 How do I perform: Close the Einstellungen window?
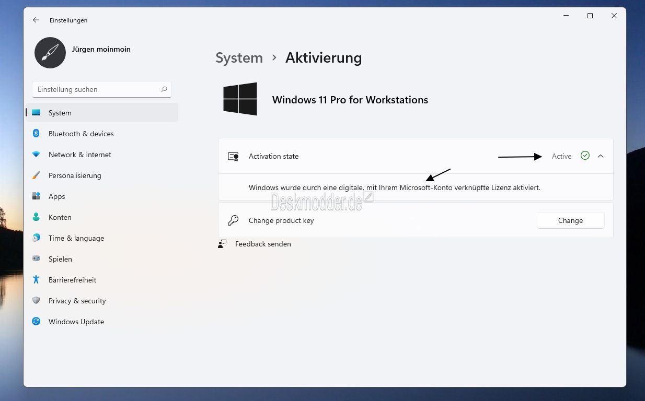tap(614, 16)
